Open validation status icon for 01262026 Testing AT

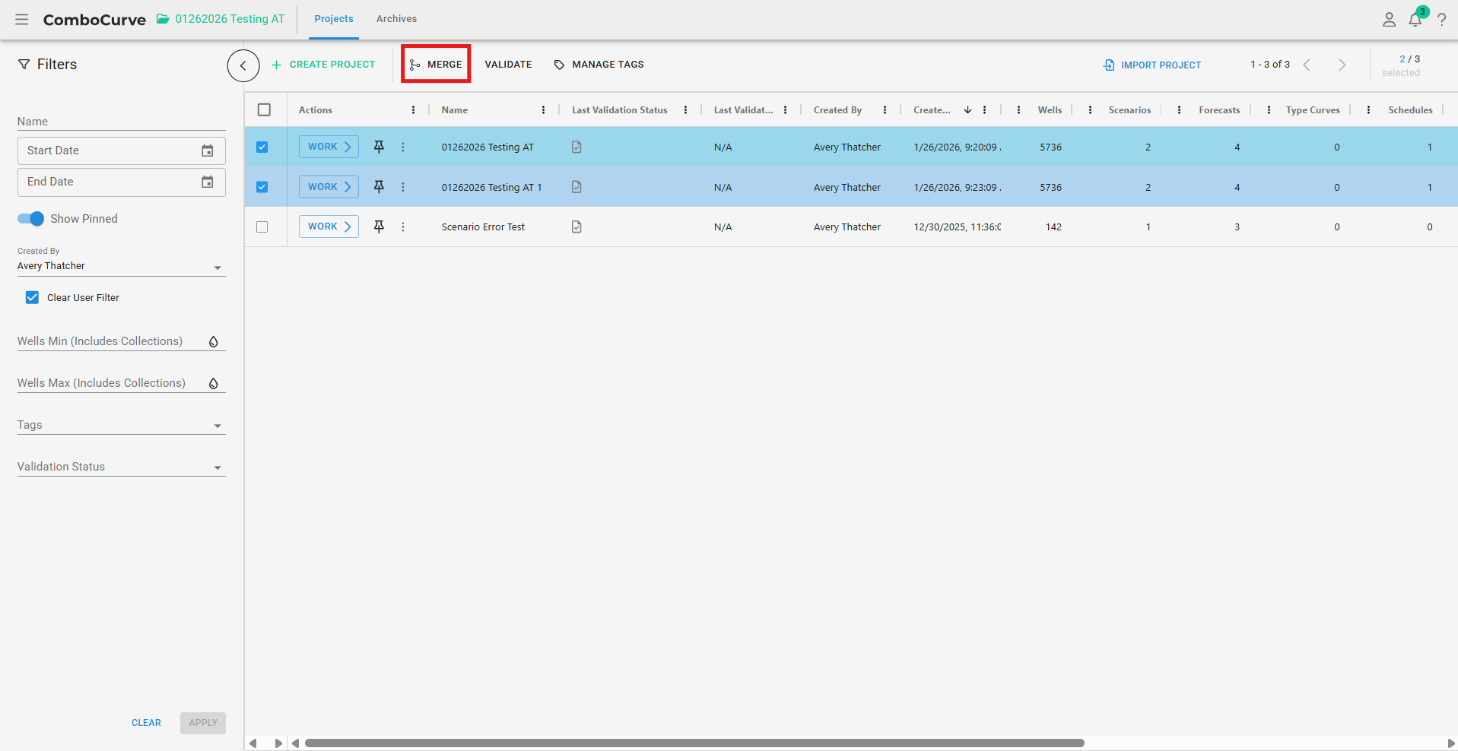[577, 147]
